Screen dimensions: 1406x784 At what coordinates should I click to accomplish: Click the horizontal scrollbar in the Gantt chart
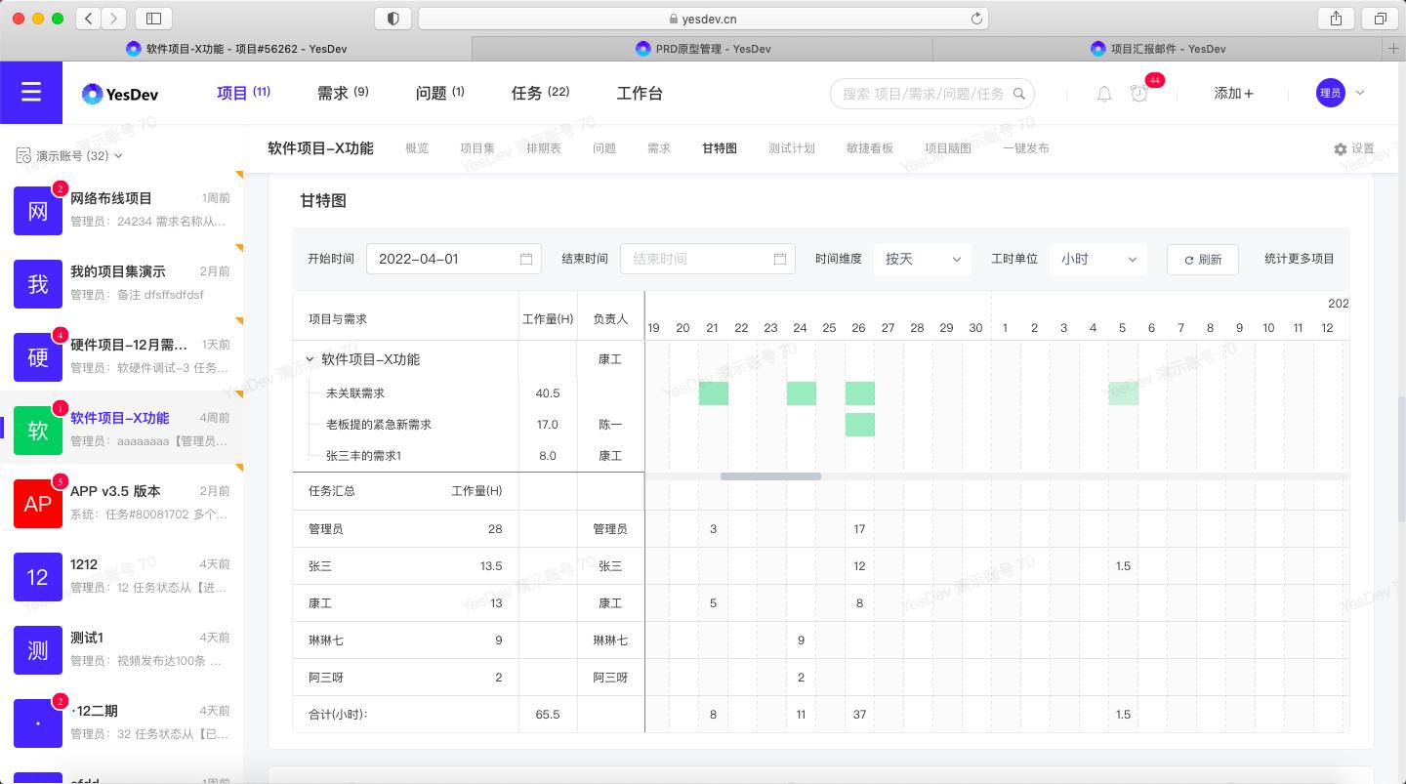(770, 476)
